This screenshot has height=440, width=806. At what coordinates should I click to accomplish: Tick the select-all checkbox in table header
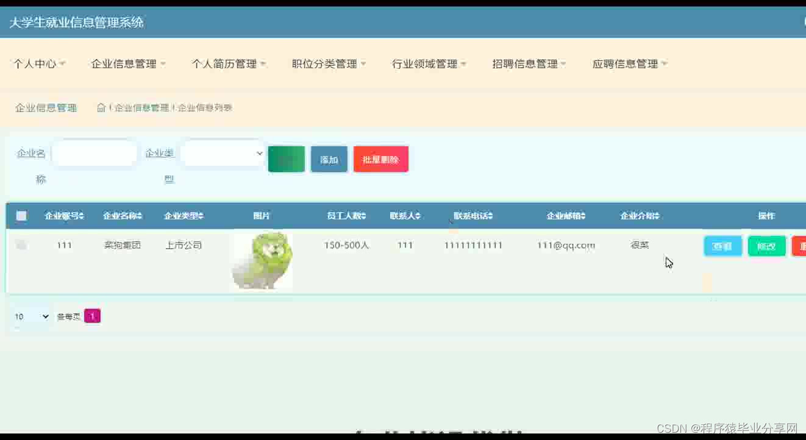click(21, 216)
